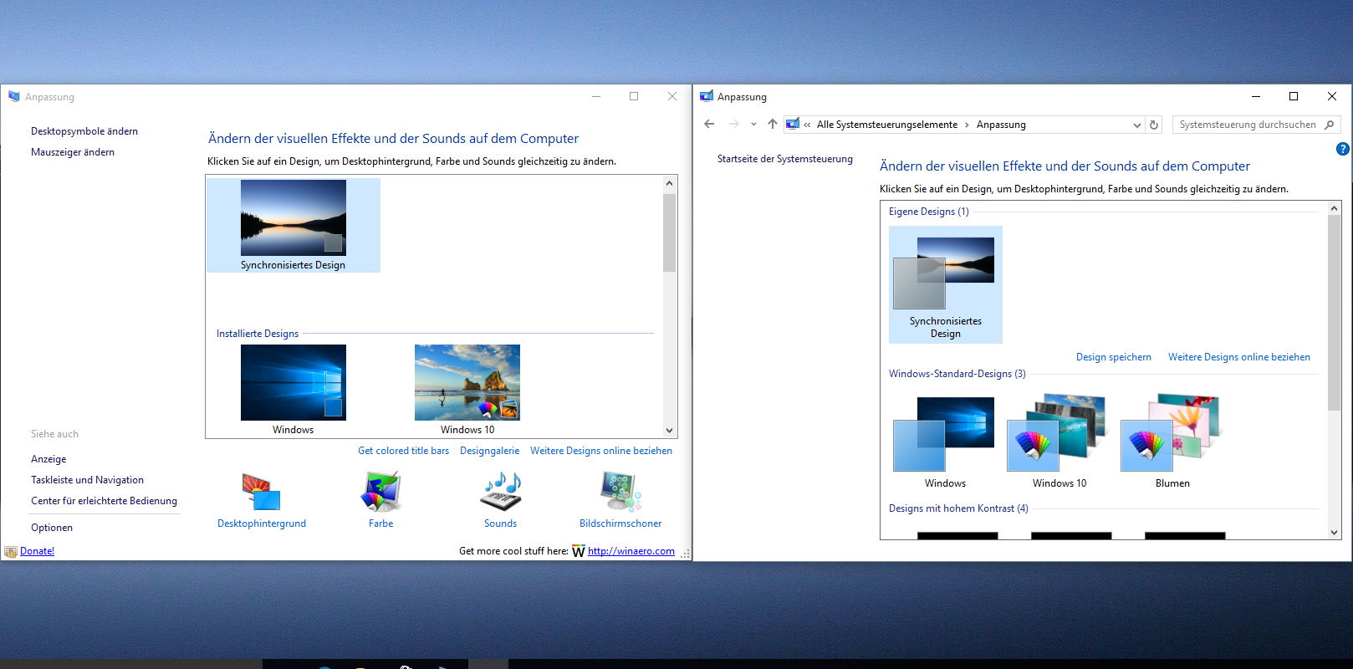Click the forward navigation arrow
The height and width of the screenshot is (669, 1353).
tap(733, 124)
